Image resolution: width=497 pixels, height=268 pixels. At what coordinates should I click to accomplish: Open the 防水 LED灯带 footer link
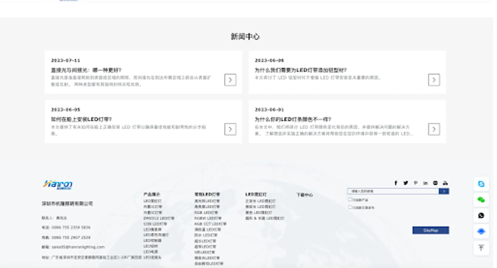(206, 235)
